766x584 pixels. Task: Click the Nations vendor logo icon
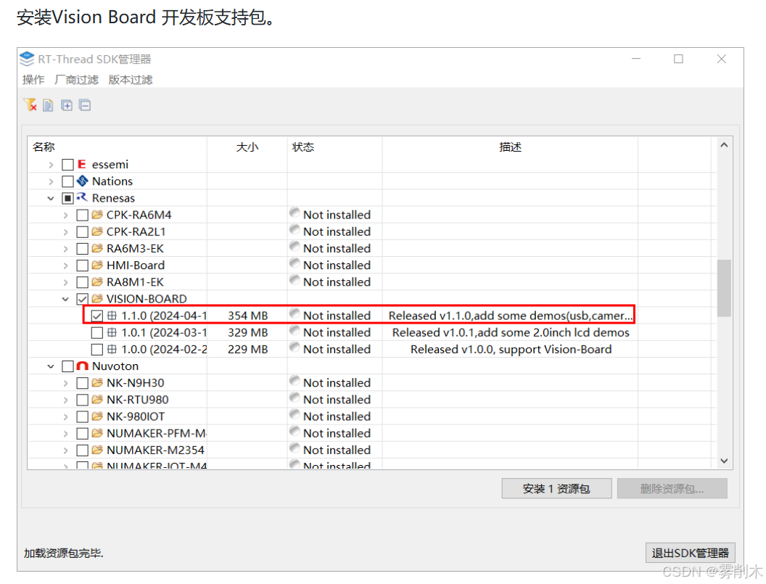[83, 181]
